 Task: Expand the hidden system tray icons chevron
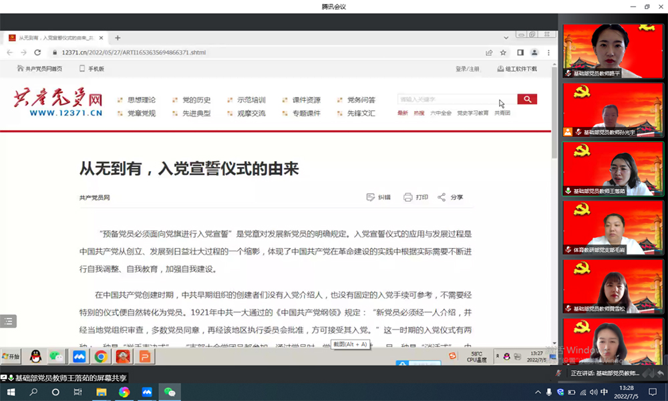pyautogui.click(x=538, y=392)
